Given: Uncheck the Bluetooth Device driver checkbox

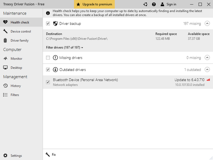Looking at the screenshot, I should pyautogui.click(x=48, y=82).
